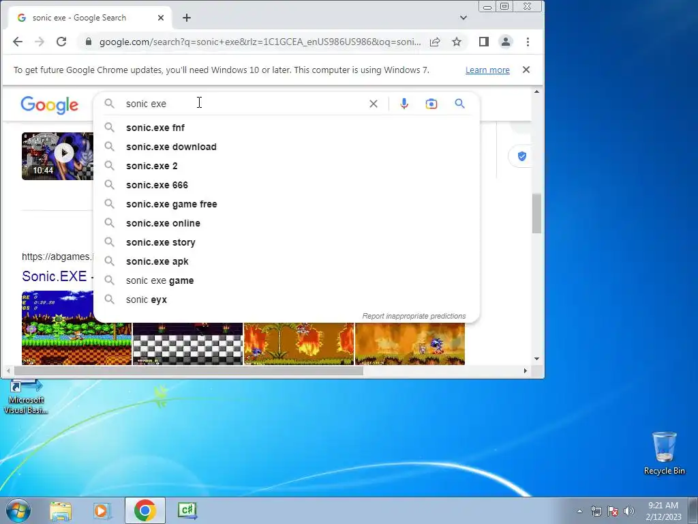
Task: Open the orange fire Sonic image
Action: point(410,344)
